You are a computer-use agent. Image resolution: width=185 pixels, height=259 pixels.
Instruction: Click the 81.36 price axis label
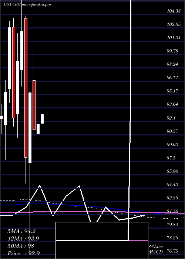tap(173, 211)
